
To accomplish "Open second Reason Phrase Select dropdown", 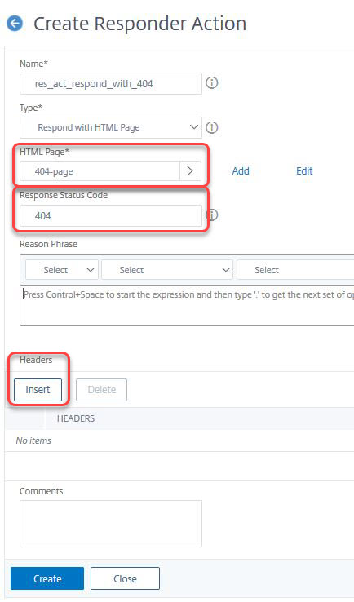I will 167,270.
